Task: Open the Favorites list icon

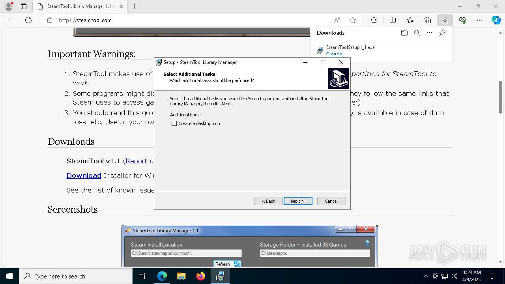Action: pyautogui.click(x=410, y=20)
